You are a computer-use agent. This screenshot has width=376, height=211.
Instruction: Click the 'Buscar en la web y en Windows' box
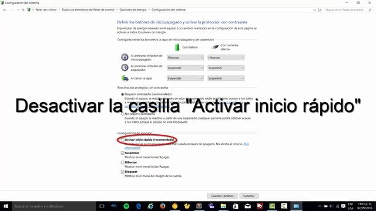(53, 206)
